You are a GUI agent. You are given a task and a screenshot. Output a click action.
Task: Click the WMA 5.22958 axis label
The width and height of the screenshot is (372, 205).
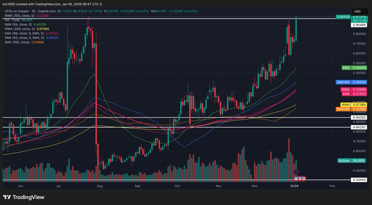354,89
